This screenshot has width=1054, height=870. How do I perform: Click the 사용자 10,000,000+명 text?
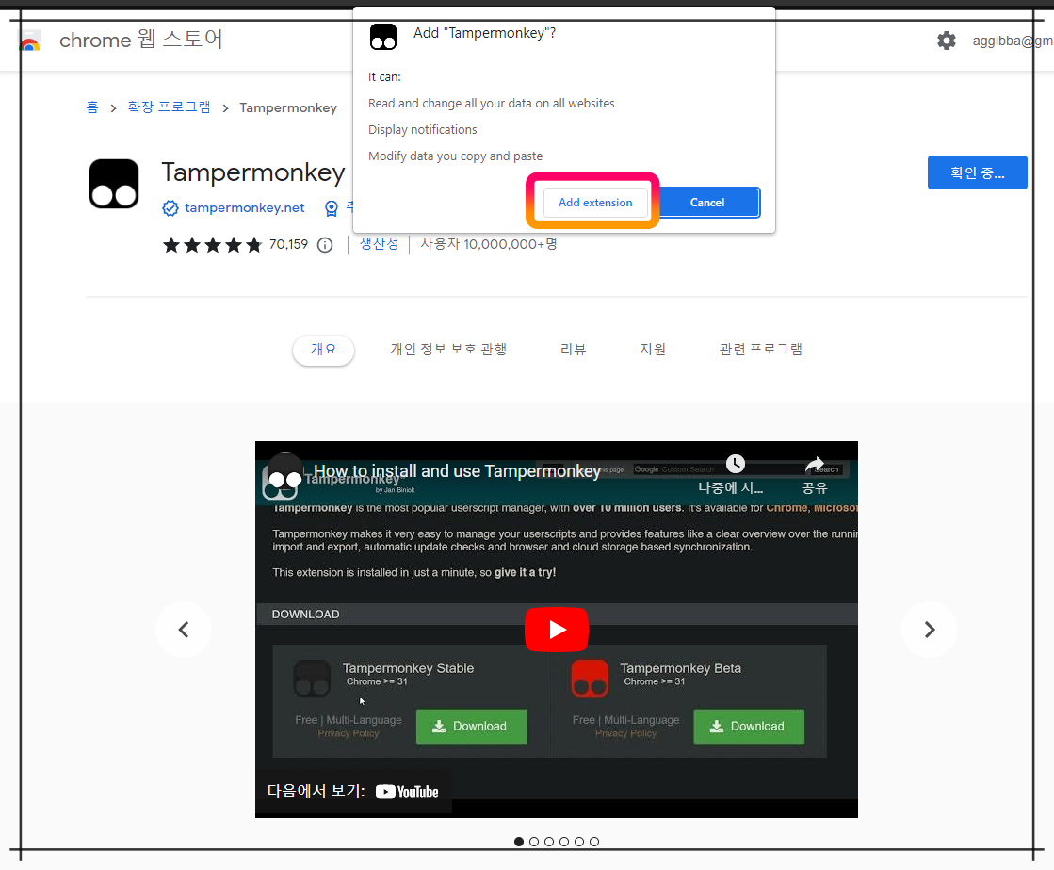click(489, 244)
